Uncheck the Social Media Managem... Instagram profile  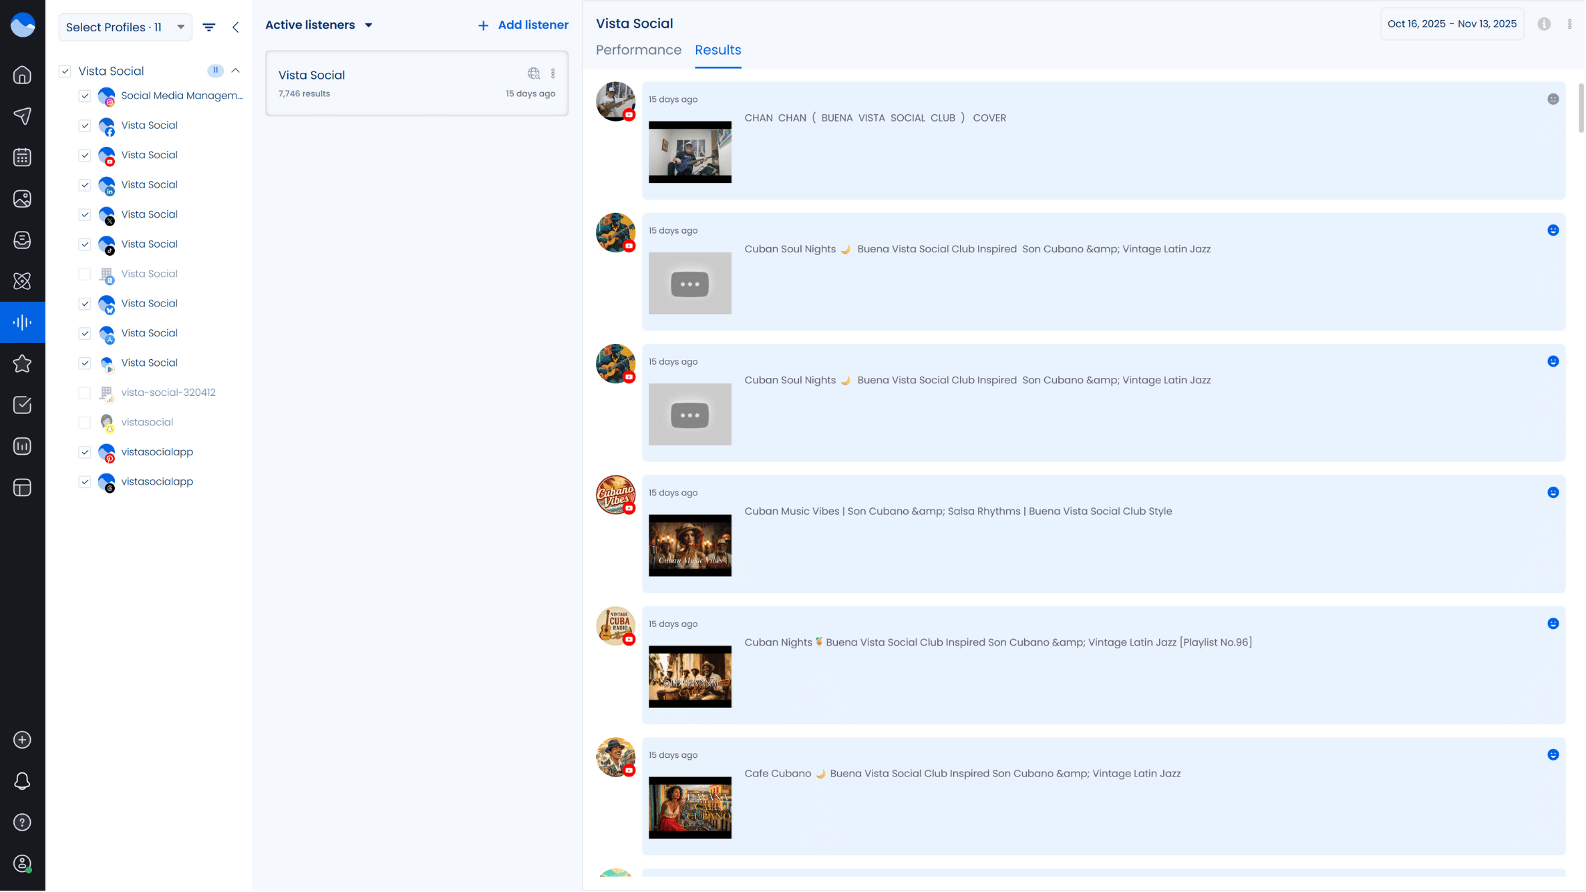[x=85, y=96]
